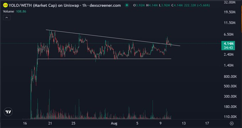Click the 19.50M price axis label
This screenshot has height=128, width=242.
click(x=230, y=12)
